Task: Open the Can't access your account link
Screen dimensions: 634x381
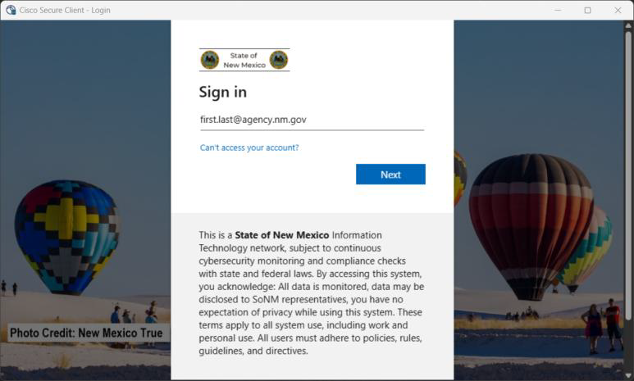Action: click(249, 147)
